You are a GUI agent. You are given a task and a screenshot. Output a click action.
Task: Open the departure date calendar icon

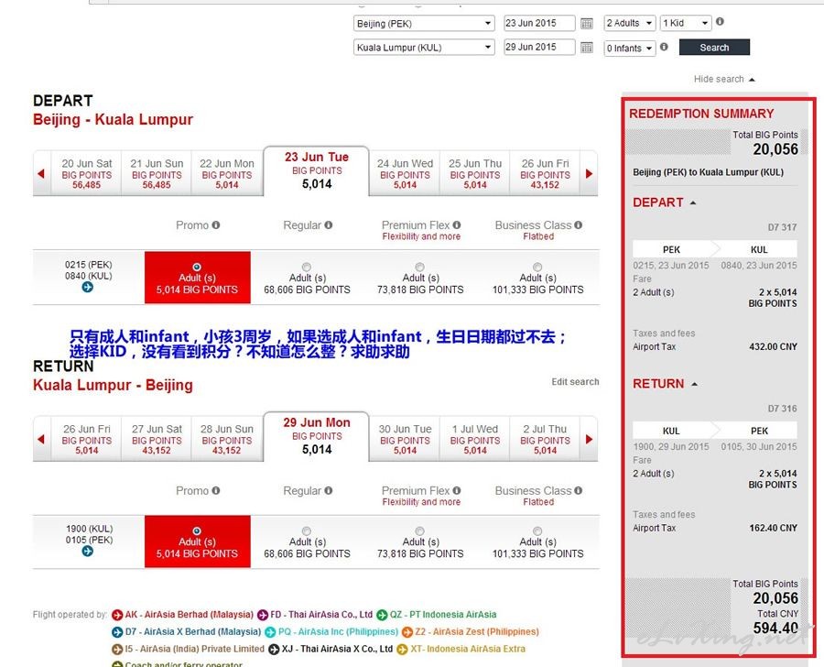coord(587,24)
